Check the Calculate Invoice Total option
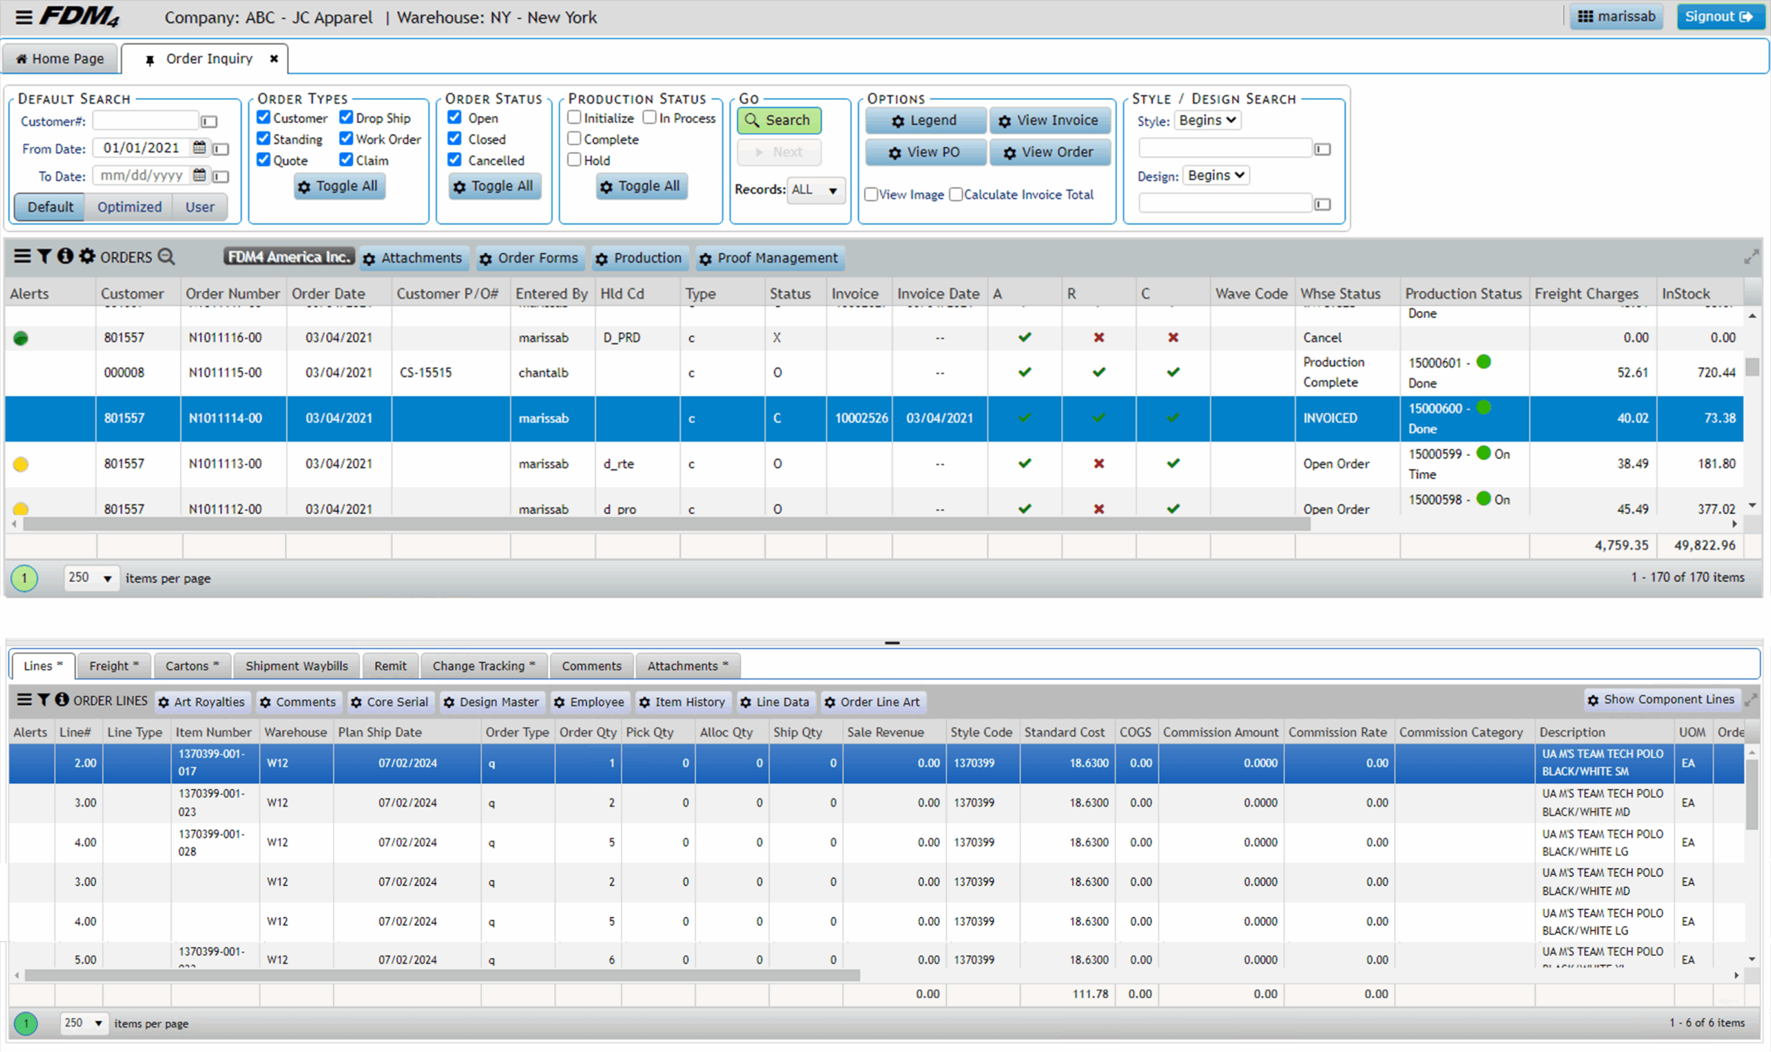Viewport: 1771px width, 1052px height. (x=956, y=194)
